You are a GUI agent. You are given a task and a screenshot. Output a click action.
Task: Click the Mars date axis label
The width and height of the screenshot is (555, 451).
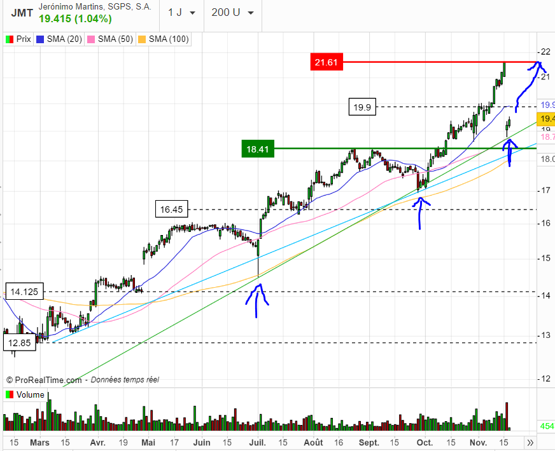click(39, 443)
